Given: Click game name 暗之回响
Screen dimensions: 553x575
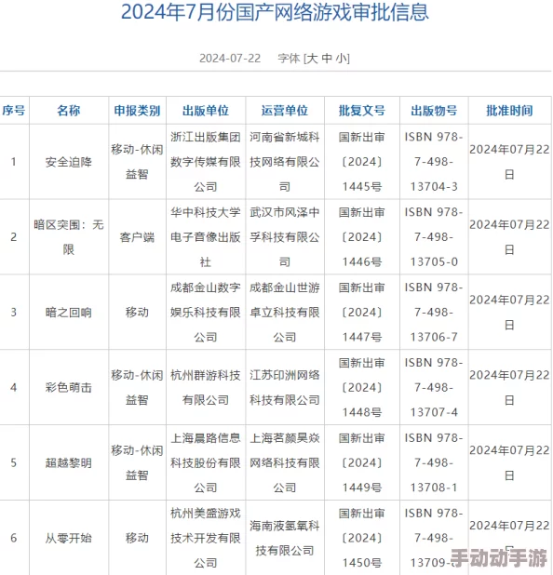Looking at the screenshot, I should pos(69,313).
